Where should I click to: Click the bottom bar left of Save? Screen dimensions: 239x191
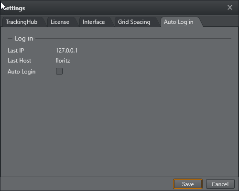87,184
